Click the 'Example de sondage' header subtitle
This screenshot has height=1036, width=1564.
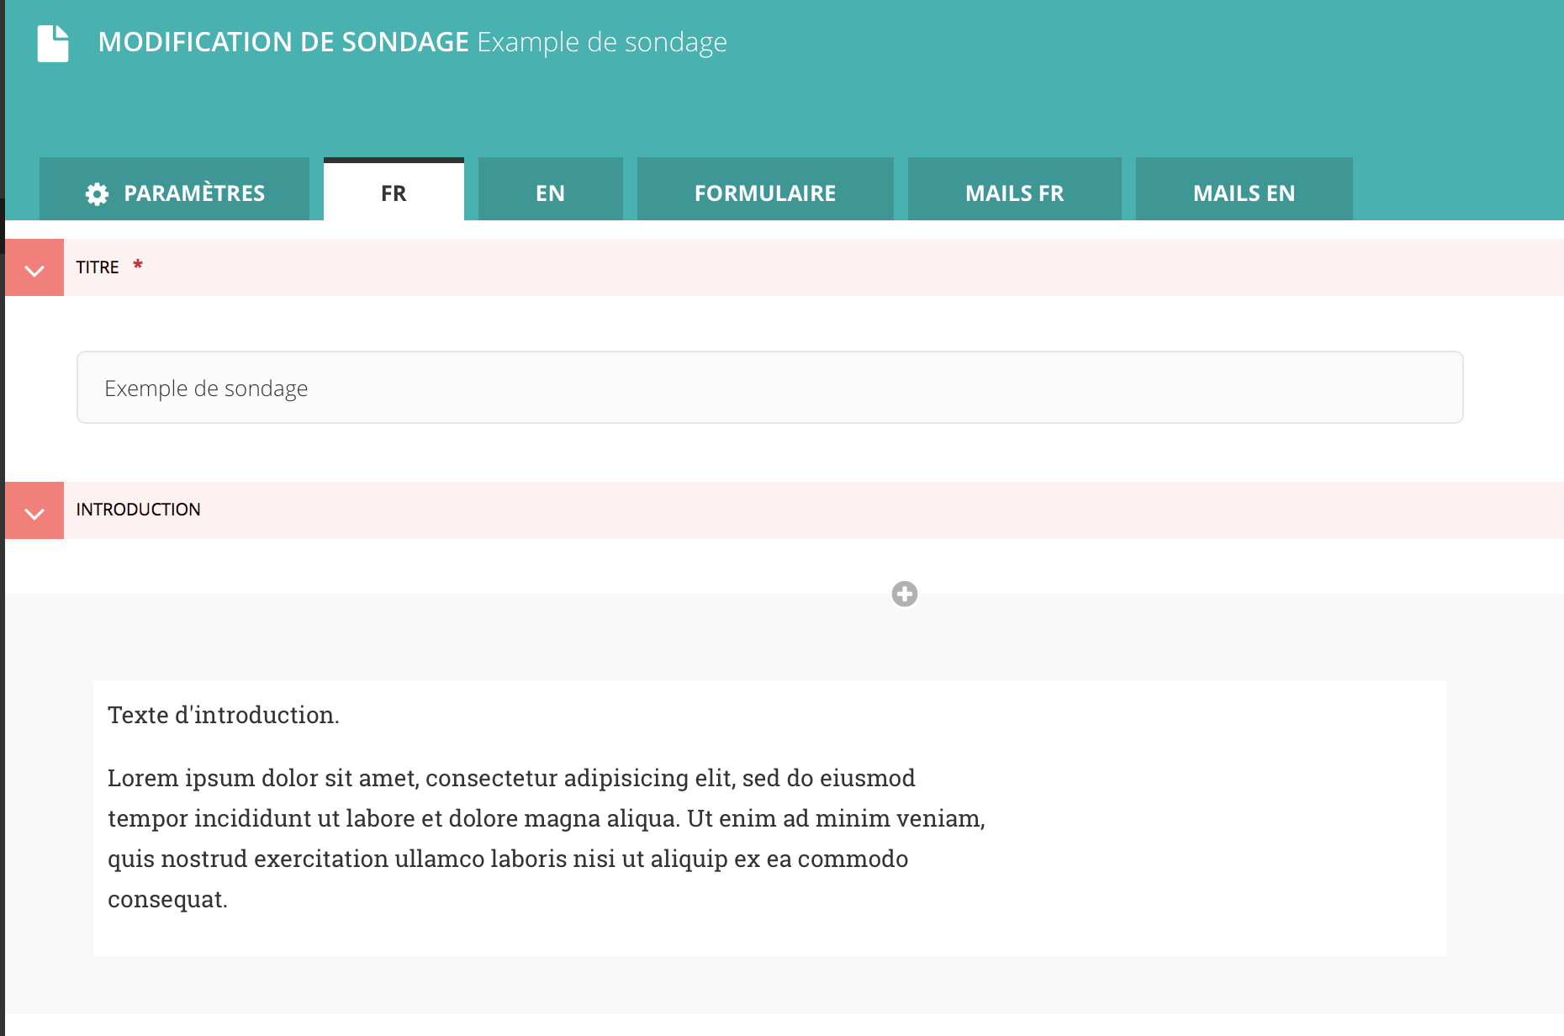click(x=602, y=42)
